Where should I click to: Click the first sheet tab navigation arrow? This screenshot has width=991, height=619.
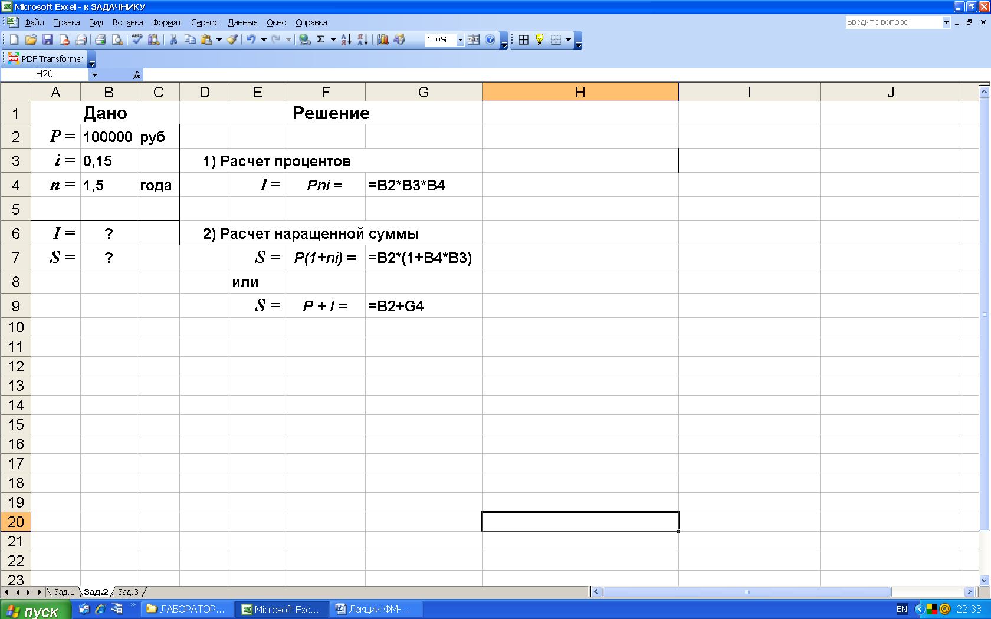(6, 592)
